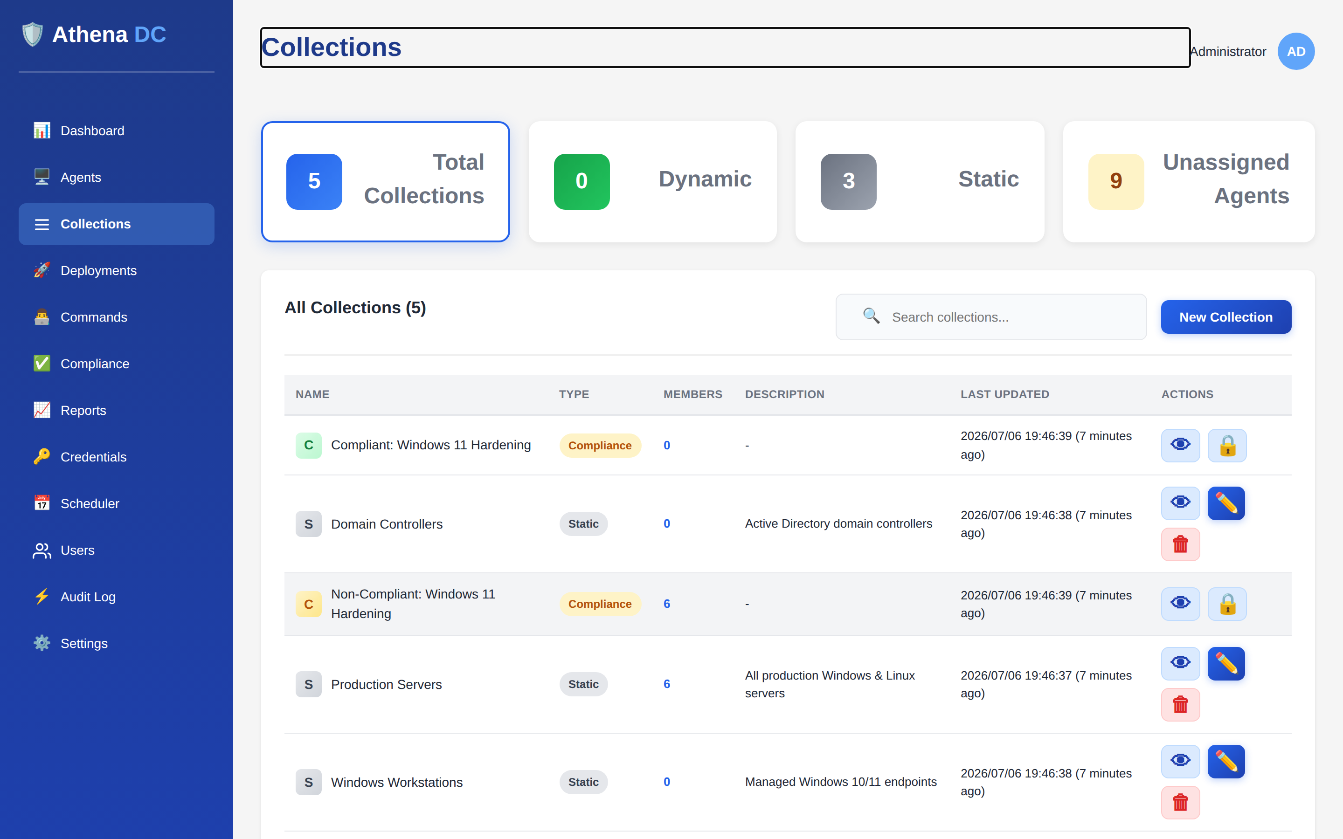Viewport: 1343px width, 839px height.
Task: Open Settings in the sidebar
Action: pyautogui.click(x=117, y=644)
